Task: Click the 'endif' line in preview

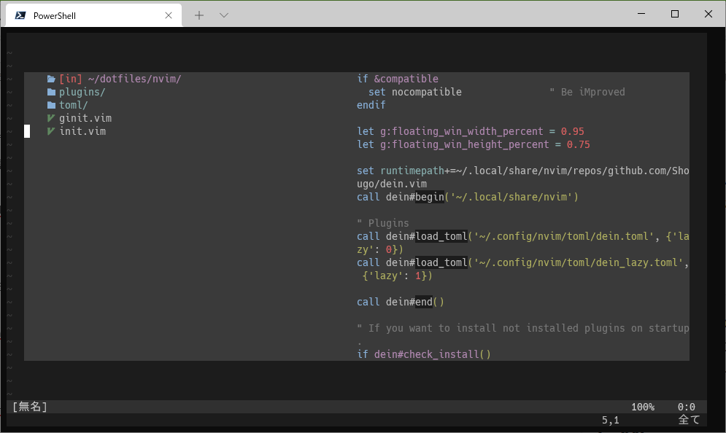Action: 371,105
